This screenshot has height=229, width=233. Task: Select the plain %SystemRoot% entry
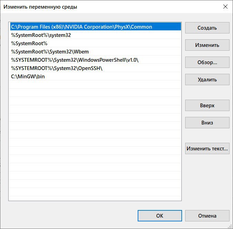pos(29,43)
